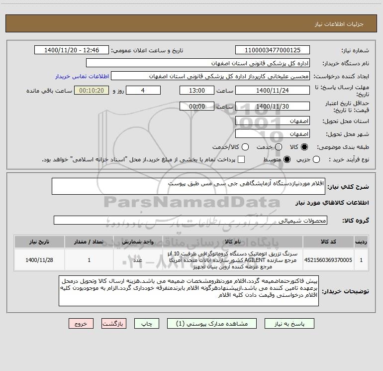The width and height of the screenshot is (383, 371).
Task: Click the تاریخ نیاز column header
Action: 39,242
